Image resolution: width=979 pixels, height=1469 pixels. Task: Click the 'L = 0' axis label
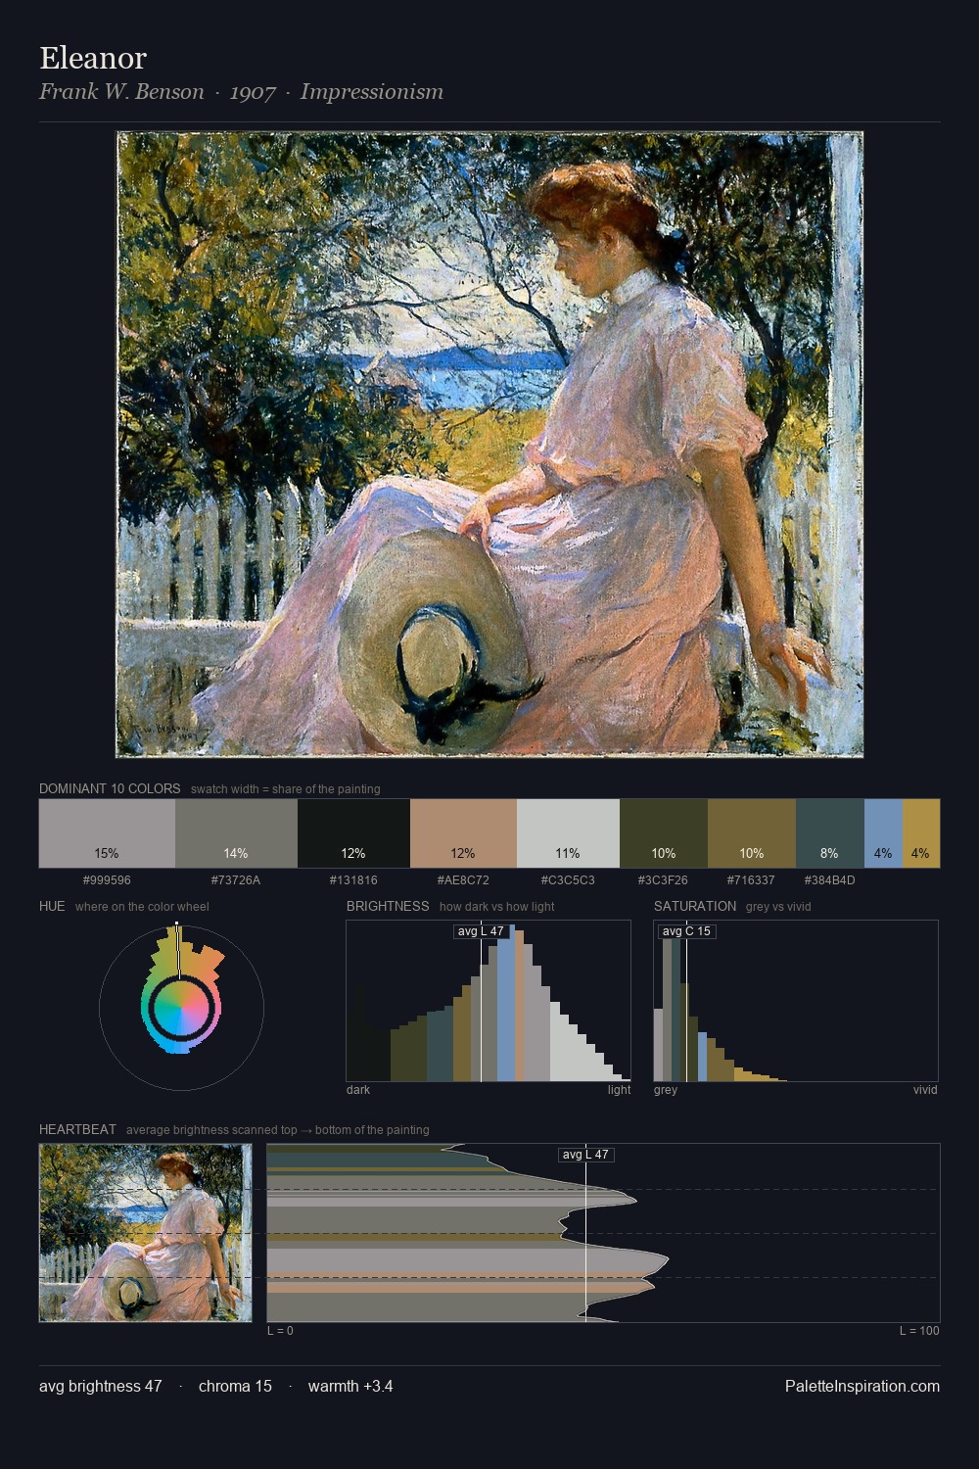(x=280, y=1331)
